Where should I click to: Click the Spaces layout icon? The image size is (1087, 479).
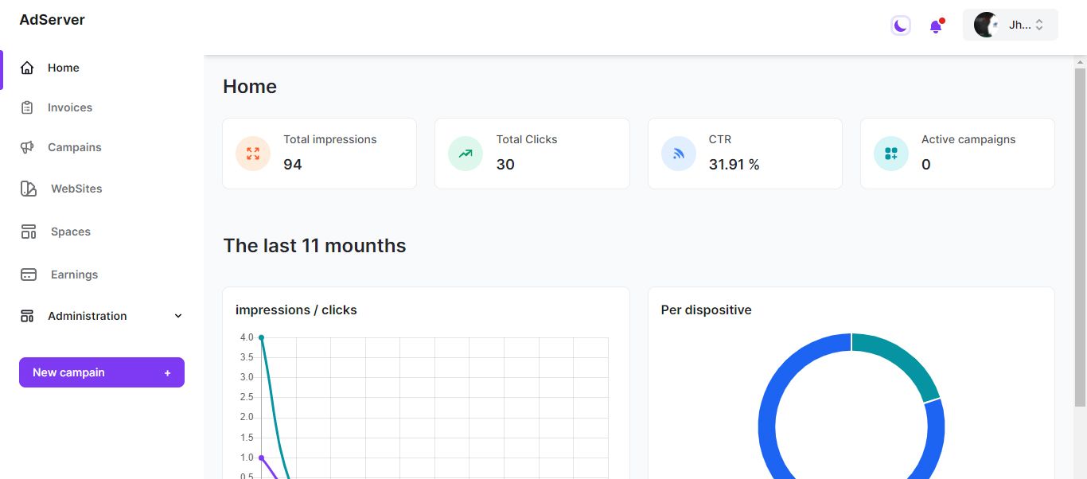point(29,232)
